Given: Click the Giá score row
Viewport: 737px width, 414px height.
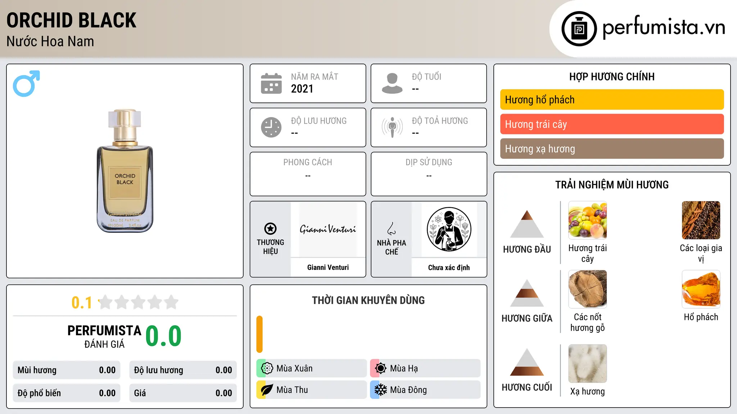Looking at the screenshot, I should 183,393.
